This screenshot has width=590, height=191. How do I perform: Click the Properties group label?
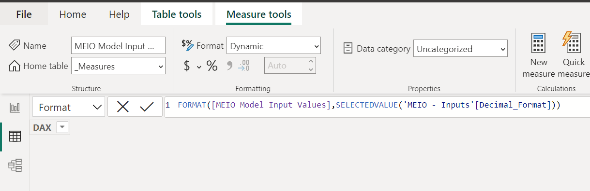click(424, 89)
